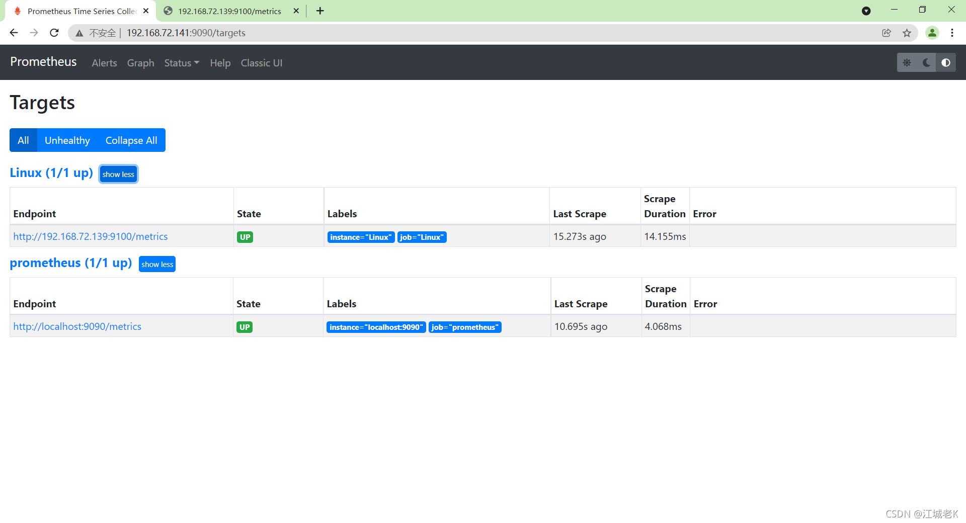The height and width of the screenshot is (523, 966).
Task: Go back using browser back arrow
Action: [14, 33]
